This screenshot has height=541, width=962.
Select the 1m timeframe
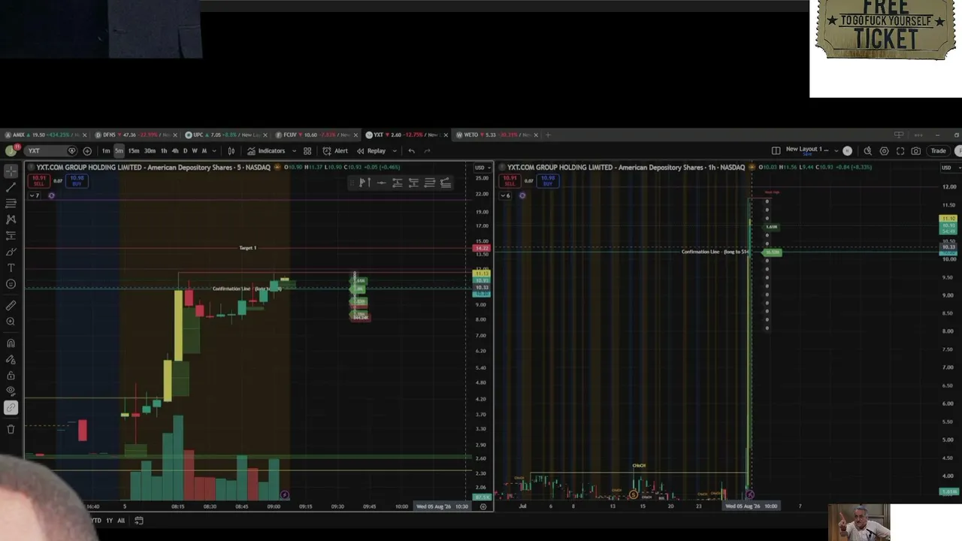(106, 151)
